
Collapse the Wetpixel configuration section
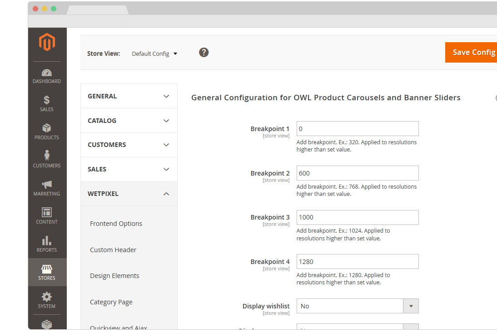point(129,194)
